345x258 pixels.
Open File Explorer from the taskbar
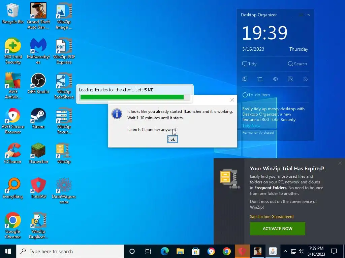[180, 251]
